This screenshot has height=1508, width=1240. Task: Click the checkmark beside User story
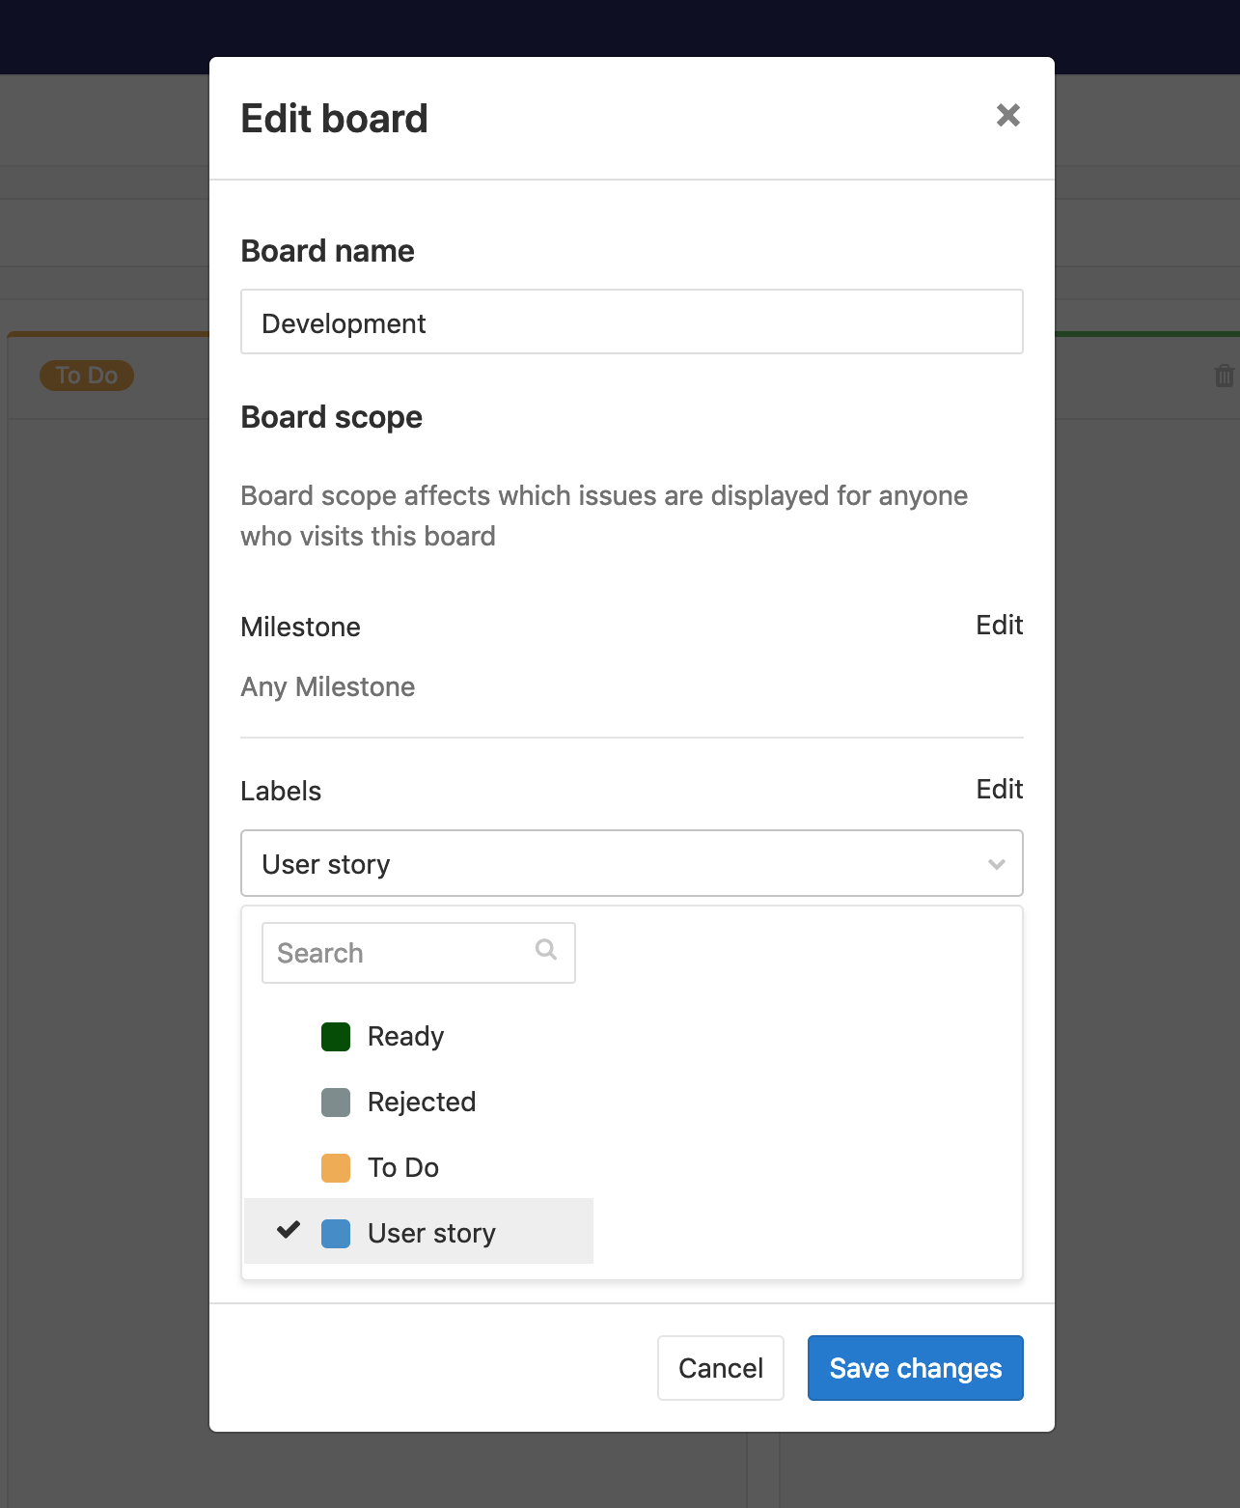click(289, 1230)
